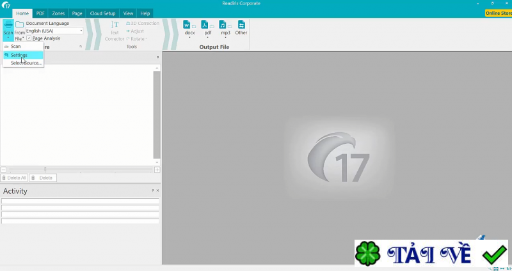Choose the Adjust tool

pos(135,31)
